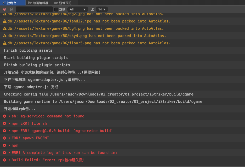Open the All log-level filter dropdown

pos(78,9)
